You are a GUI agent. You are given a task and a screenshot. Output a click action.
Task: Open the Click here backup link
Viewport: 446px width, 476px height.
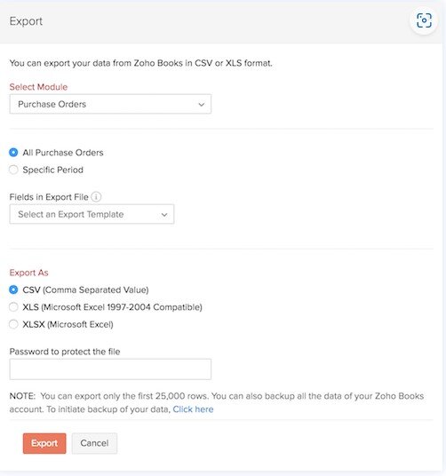click(x=193, y=409)
